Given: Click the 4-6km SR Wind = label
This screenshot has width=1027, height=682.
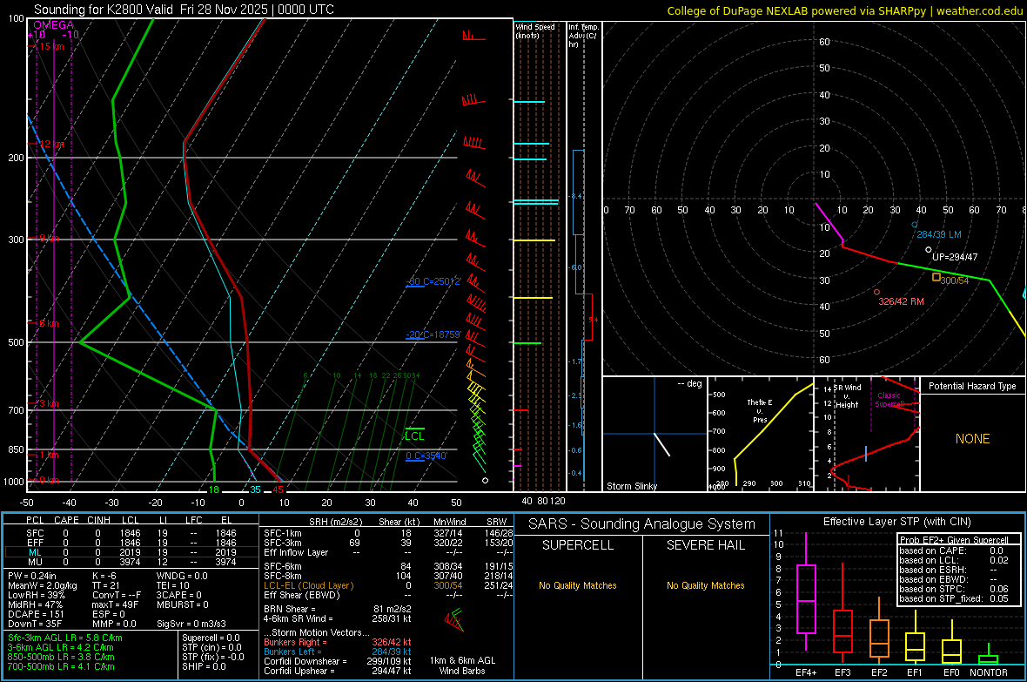Looking at the screenshot, I should 298,618.
